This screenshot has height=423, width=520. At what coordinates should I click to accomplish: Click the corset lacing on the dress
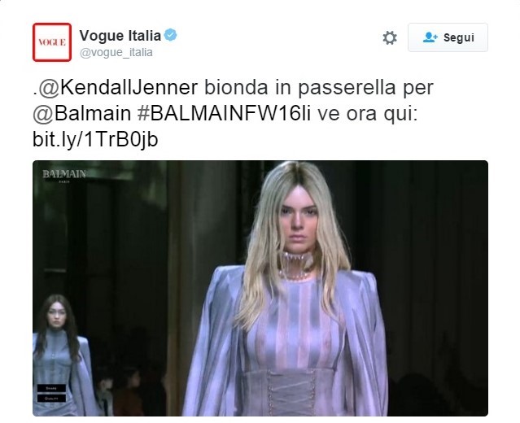pyautogui.click(x=292, y=393)
